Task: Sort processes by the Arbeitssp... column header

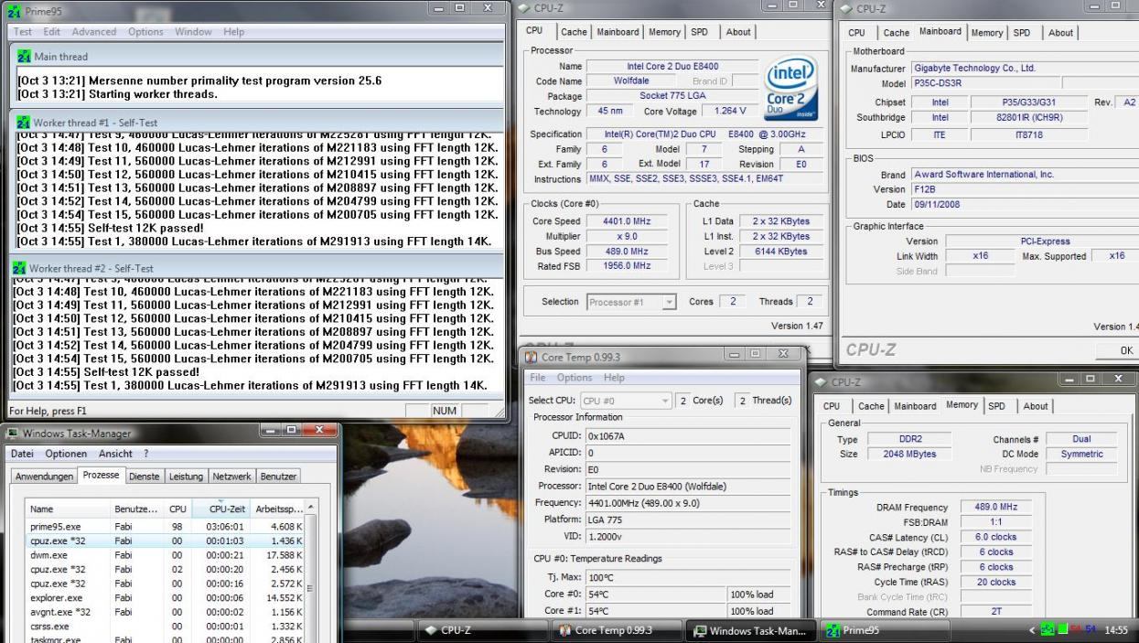Action: [276, 508]
